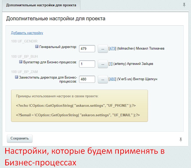The width and height of the screenshot is (191, 168).
Task: Click the (artemy) Артемий Зайцев name text
Action: 133,64
